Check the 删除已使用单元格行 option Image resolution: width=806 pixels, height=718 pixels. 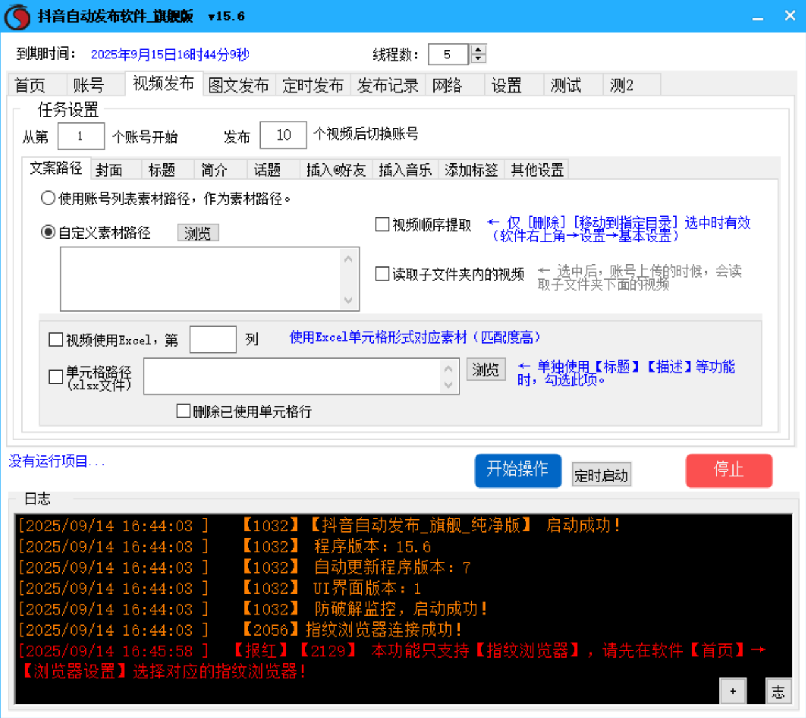183,411
